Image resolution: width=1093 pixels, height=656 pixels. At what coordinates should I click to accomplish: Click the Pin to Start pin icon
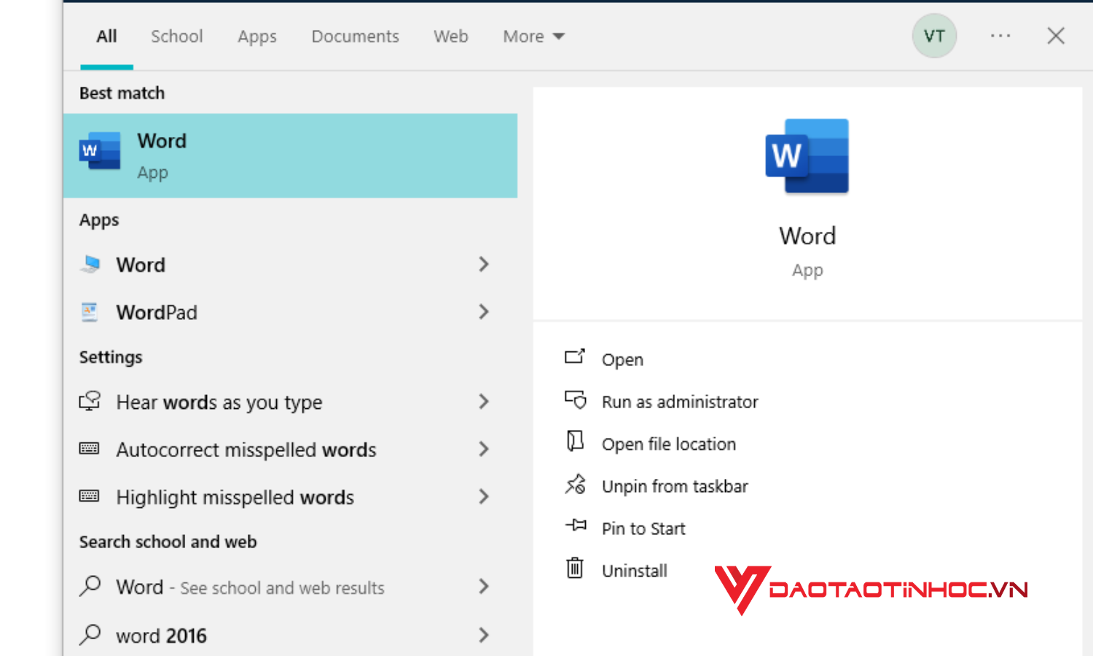(575, 526)
